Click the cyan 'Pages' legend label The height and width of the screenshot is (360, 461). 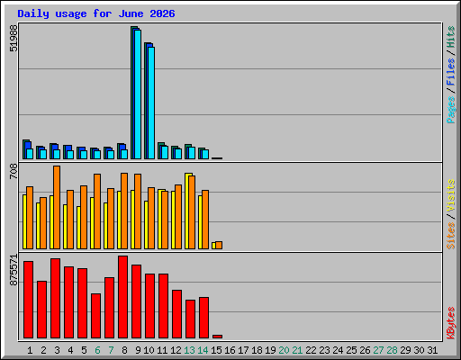click(x=451, y=110)
